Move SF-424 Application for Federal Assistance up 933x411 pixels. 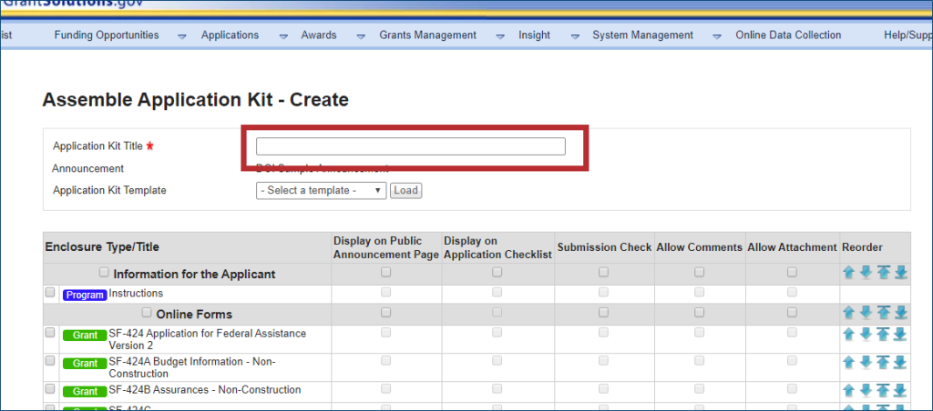[848, 335]
